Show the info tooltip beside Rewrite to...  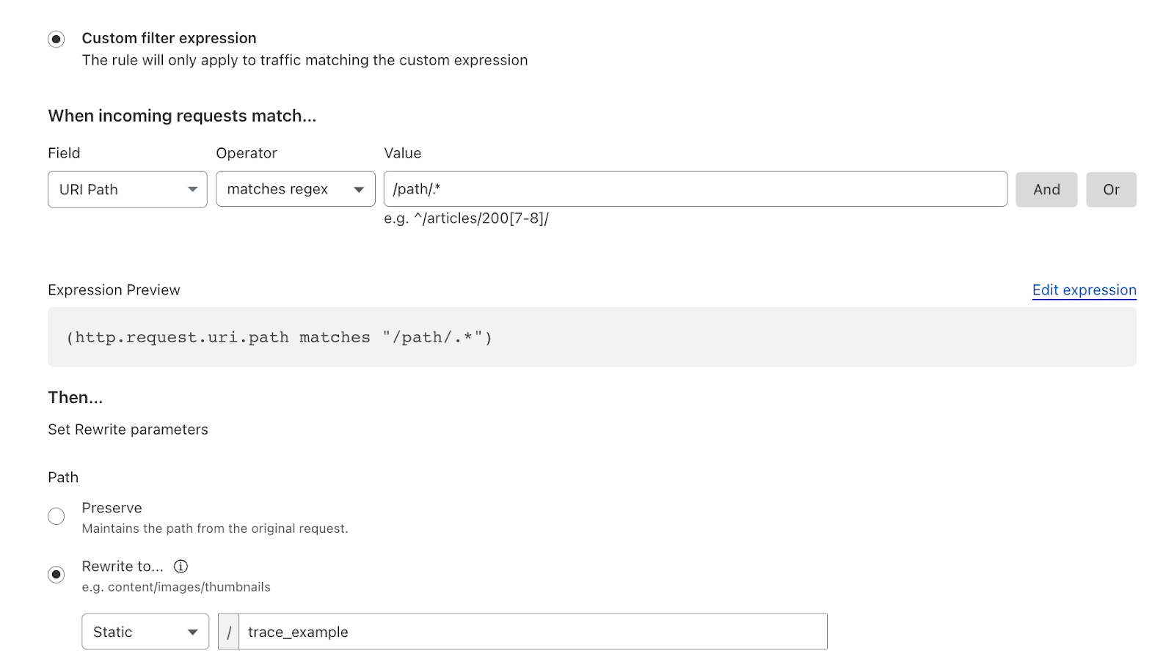[x=181, y=567]
